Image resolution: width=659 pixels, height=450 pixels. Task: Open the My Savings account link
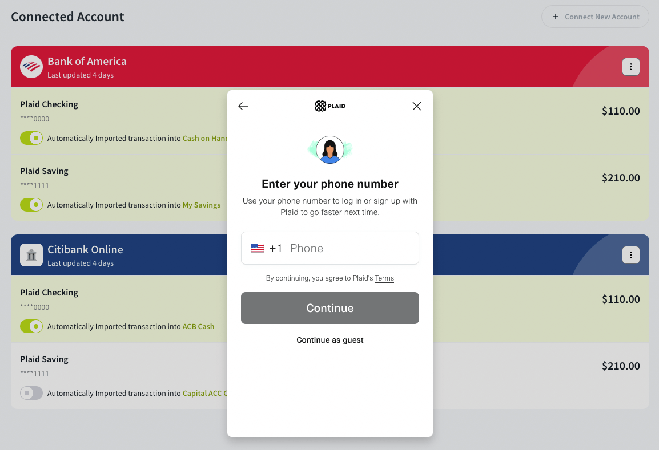202,205
